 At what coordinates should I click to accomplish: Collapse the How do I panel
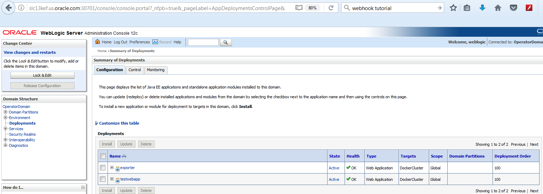pos(83,187)
